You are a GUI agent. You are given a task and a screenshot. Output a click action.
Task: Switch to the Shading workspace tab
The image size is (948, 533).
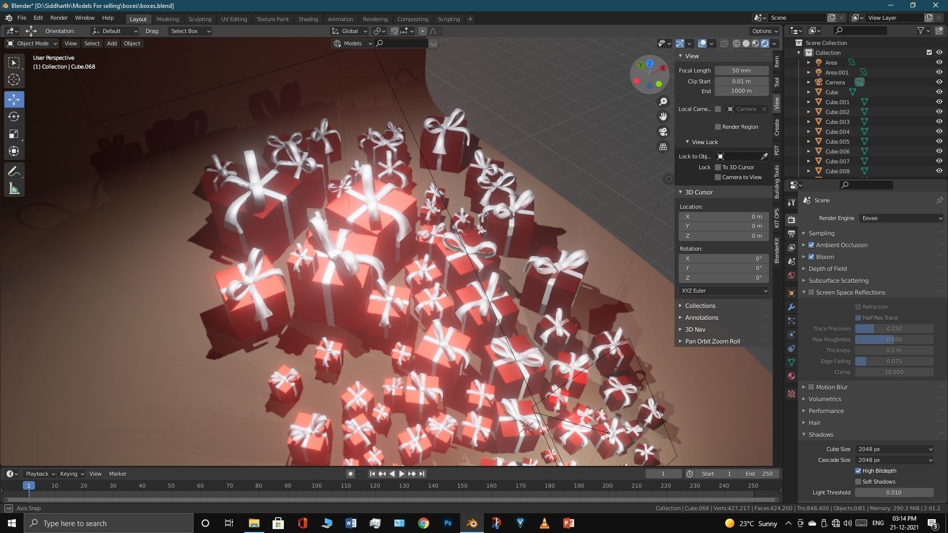[x=308, y=19]
